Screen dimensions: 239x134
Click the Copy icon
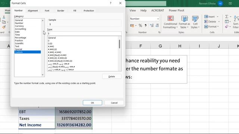pos(4,22)
